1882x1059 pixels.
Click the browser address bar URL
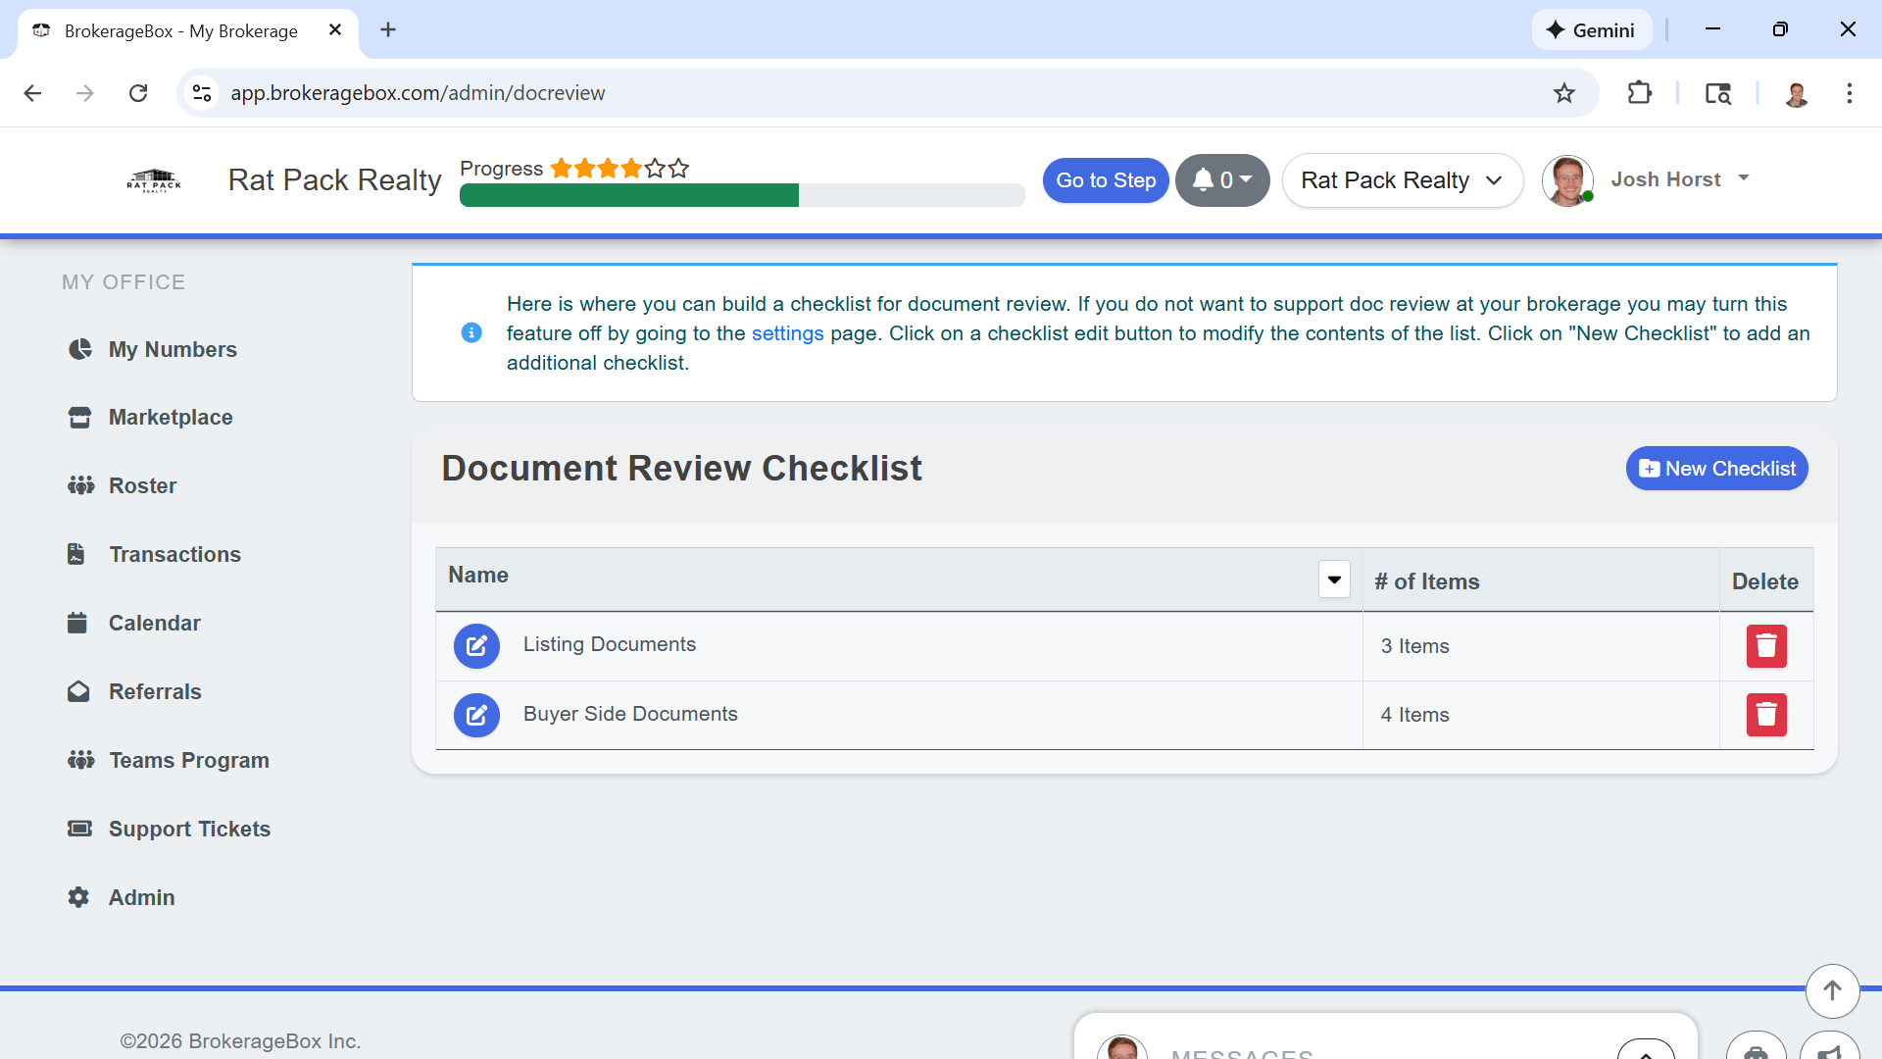point(418,93)
